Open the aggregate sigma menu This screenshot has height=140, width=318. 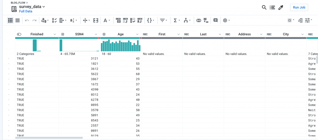(x=177, y=20)
